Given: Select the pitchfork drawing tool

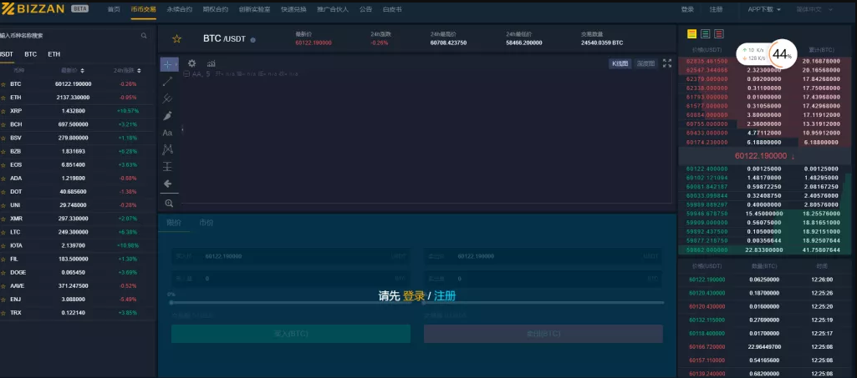Looking at the screenshot, I should coord(167,98).
